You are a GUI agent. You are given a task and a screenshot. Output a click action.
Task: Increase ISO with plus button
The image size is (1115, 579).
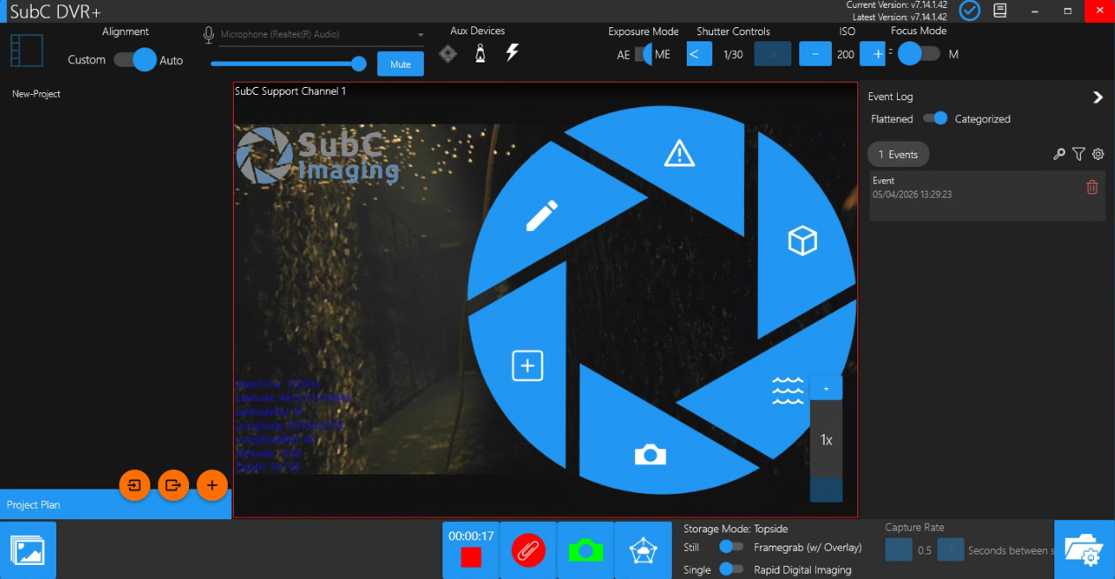(x=873, y=54)
